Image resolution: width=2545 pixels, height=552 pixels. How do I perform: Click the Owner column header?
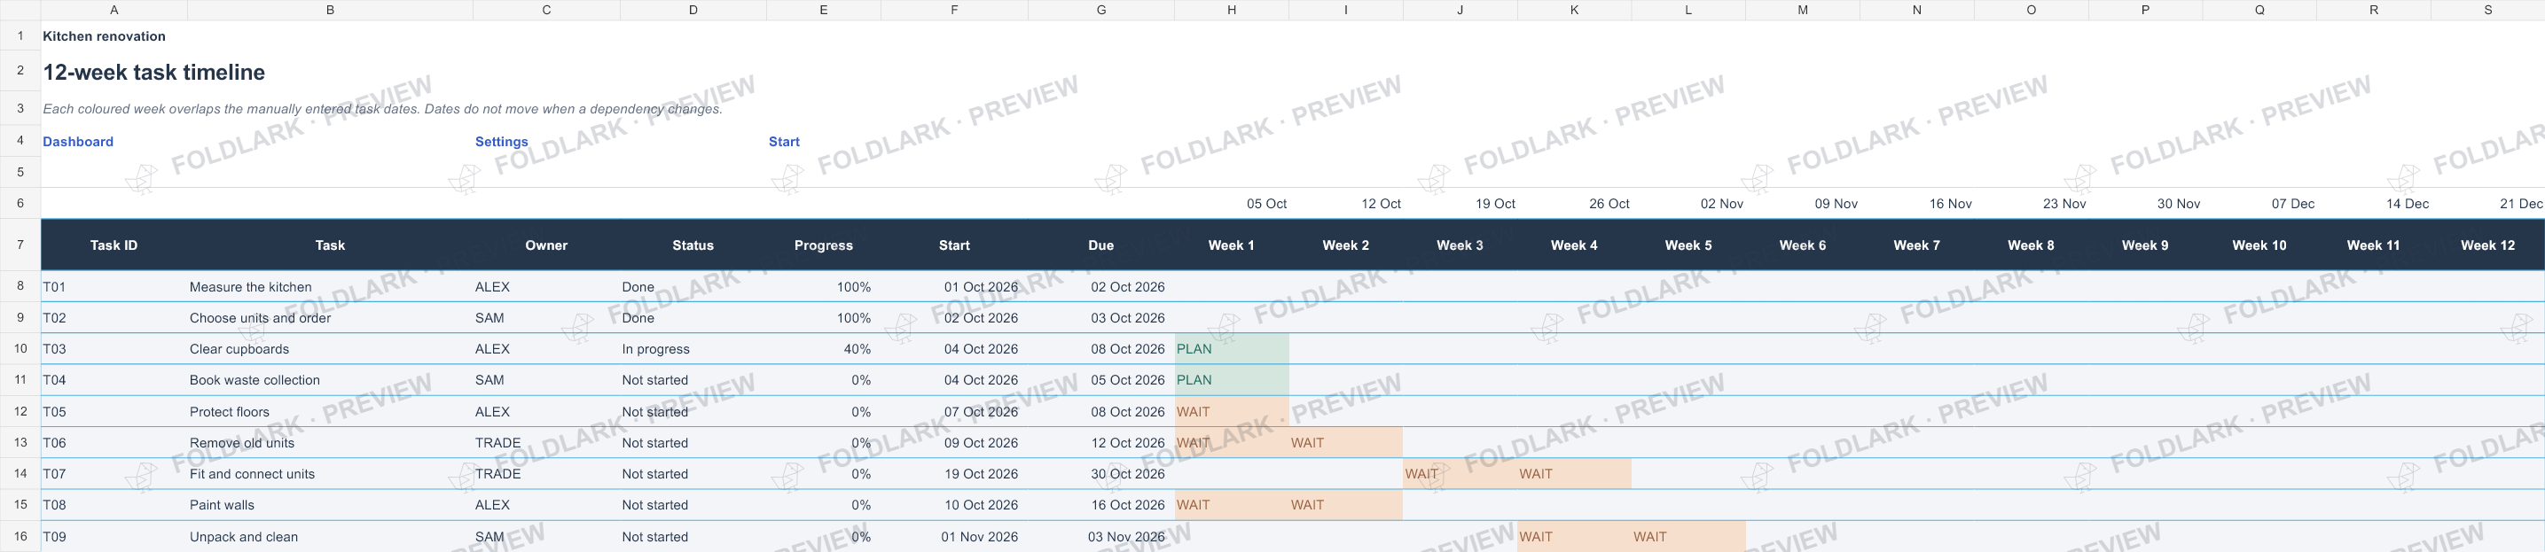tap(546, 245)
